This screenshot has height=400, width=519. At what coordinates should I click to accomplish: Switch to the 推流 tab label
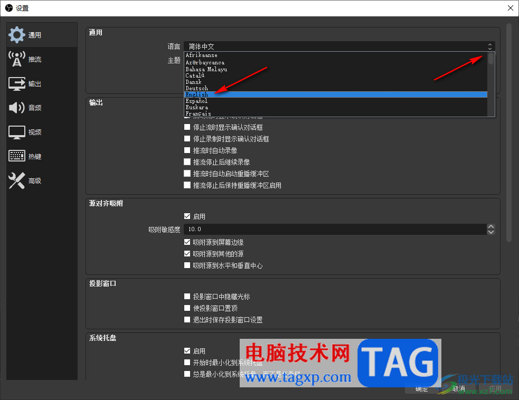(35, 60)
